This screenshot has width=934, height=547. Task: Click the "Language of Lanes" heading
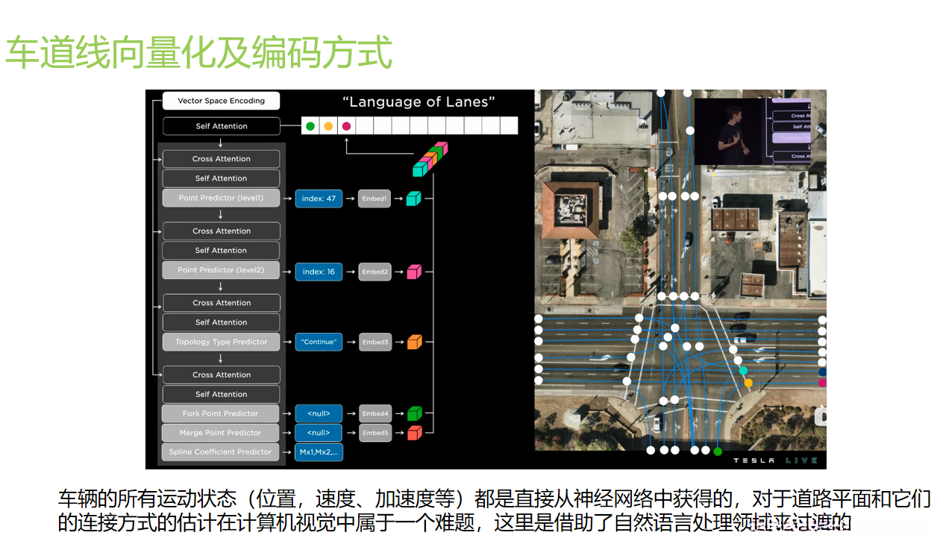click(419, 102)
